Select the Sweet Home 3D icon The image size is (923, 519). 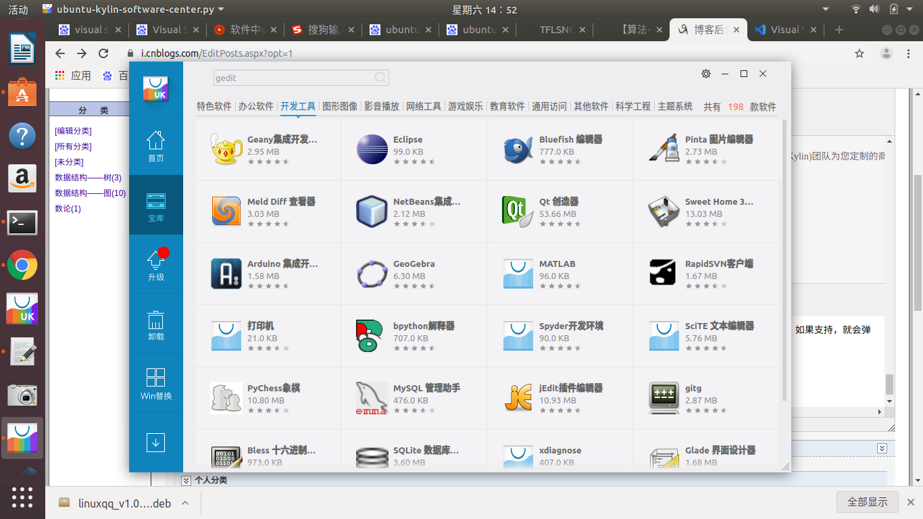664,211
